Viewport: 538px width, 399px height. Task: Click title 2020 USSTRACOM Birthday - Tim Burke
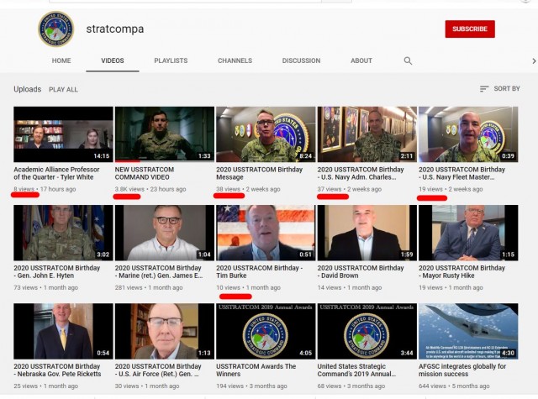(x=260, y=272)
